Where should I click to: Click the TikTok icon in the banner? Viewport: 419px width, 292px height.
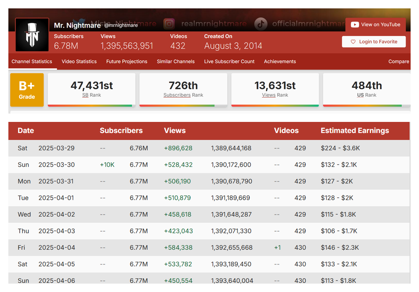pyautogui.click(x=261, y=23)
